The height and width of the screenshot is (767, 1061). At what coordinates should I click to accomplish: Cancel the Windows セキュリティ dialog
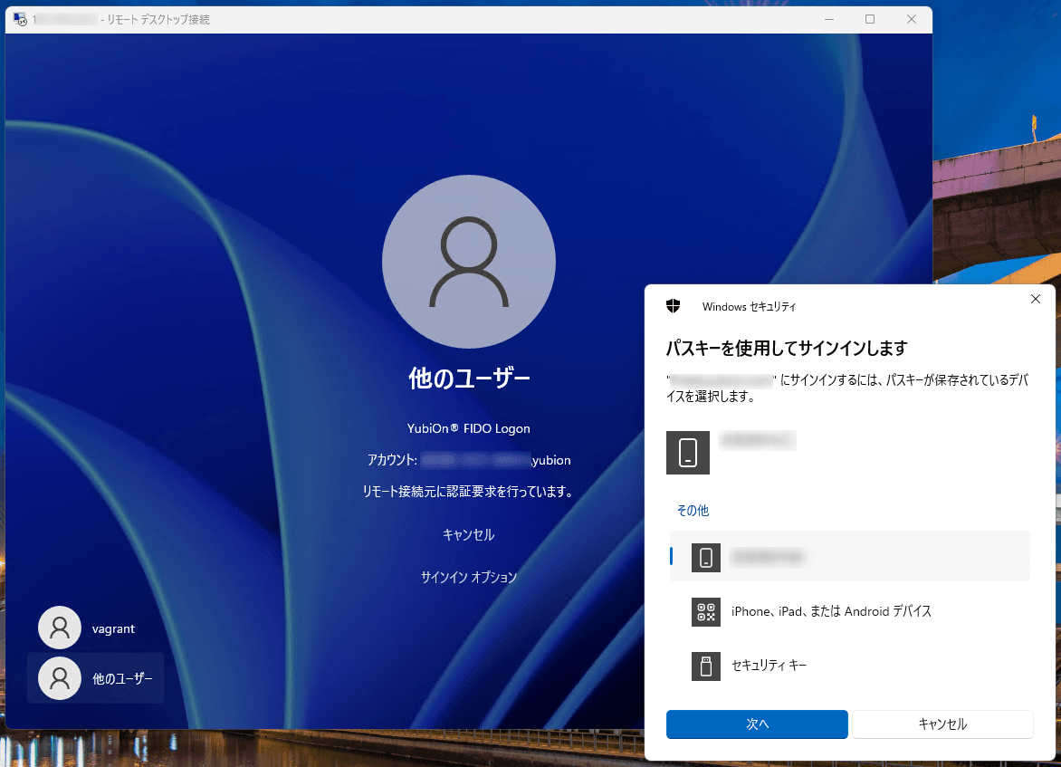[x=942, y=724]
